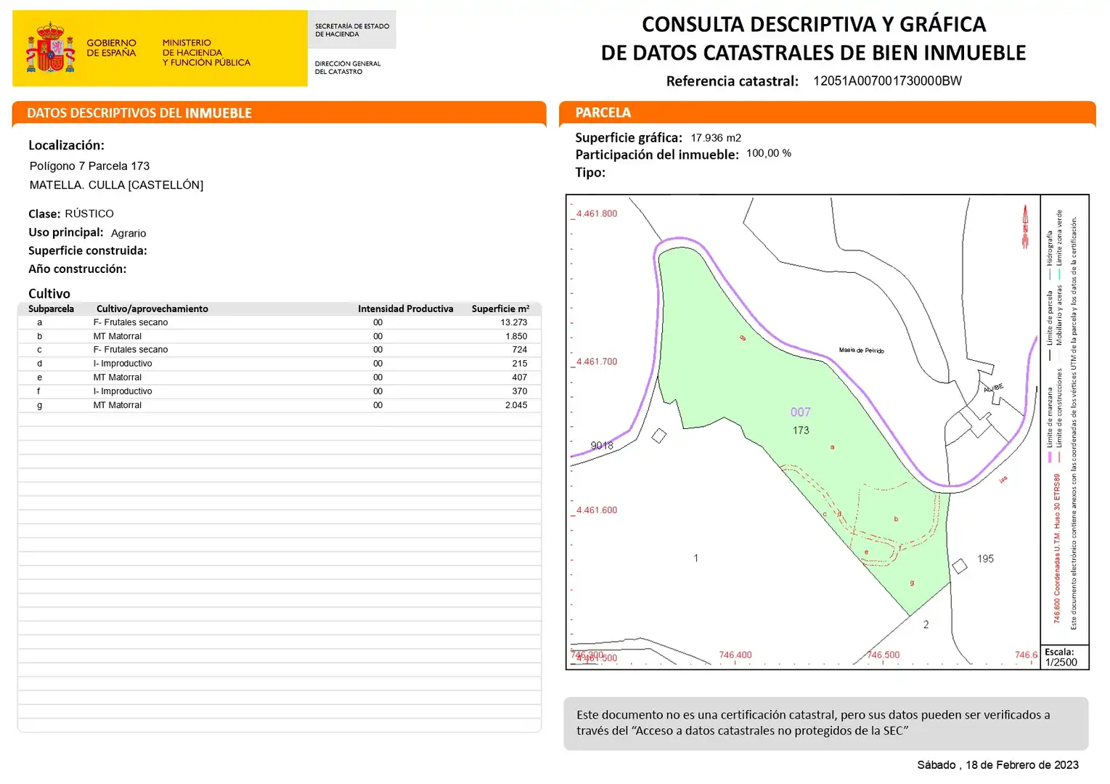Screen dimensions: 1110x784
Task: Click surface value 2.045 in the table
Action: pos(517,405)
